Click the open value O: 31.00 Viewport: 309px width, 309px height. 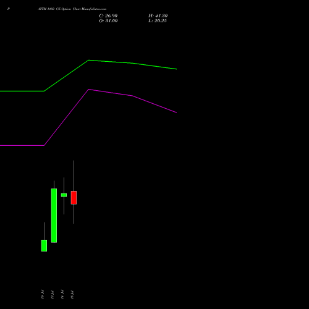(x=108, y=21)
